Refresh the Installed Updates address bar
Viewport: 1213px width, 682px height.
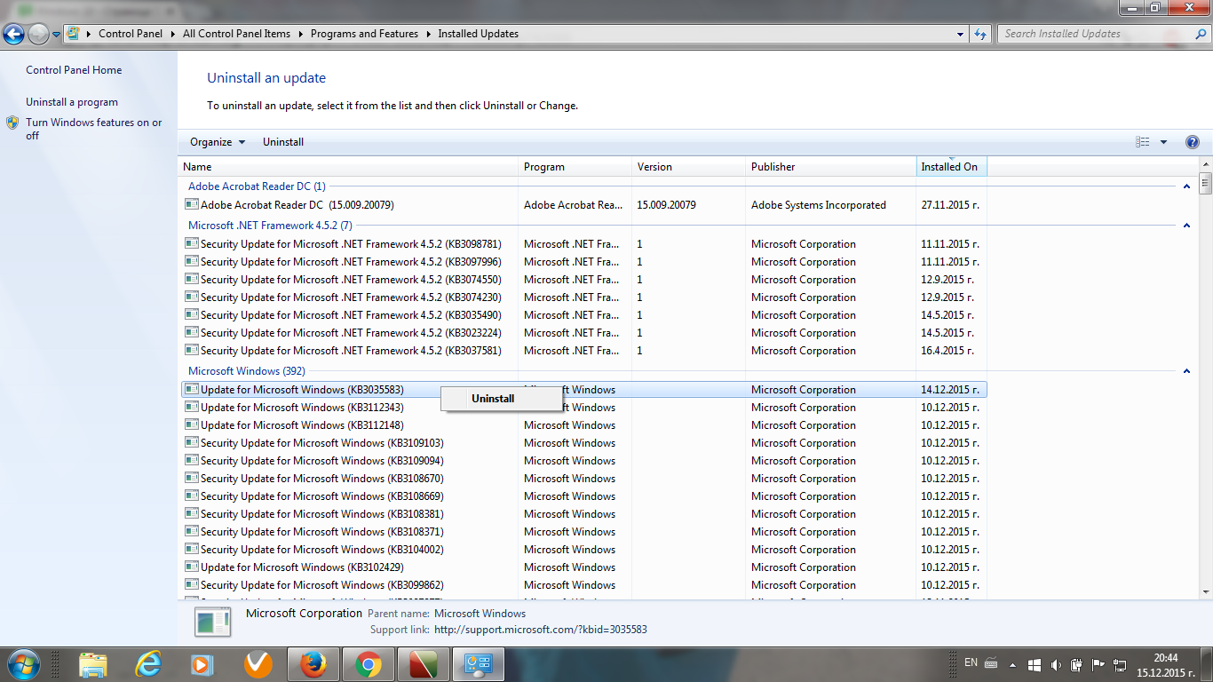pyautogui.click(x=980, y=34)
